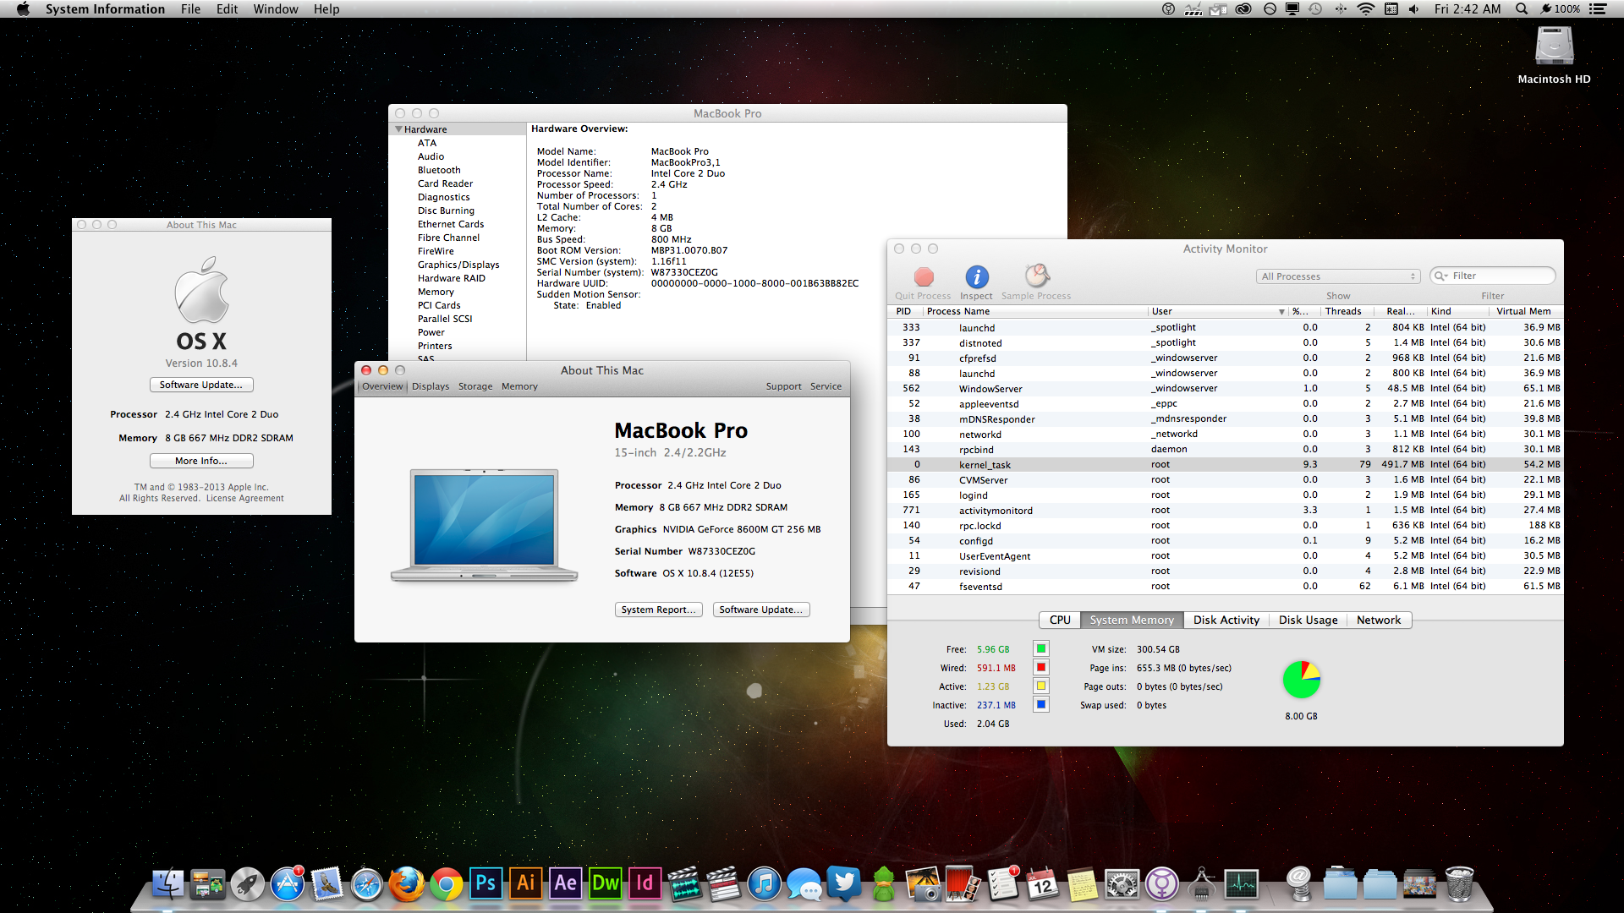Select the Displays tab in About This Mac
Screen dimensions: 1624x913
click(431, 386)
